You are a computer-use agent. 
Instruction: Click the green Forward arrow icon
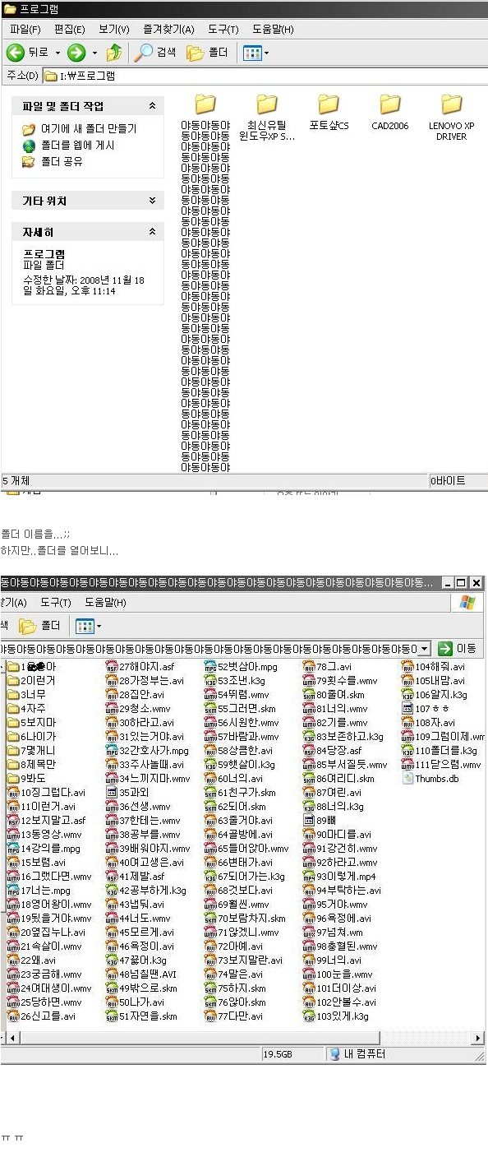click(x=76, y=53)
